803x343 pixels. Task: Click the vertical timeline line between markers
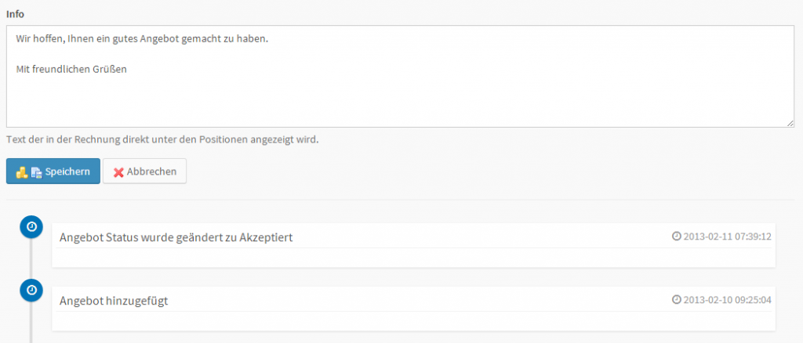point(31,258)
